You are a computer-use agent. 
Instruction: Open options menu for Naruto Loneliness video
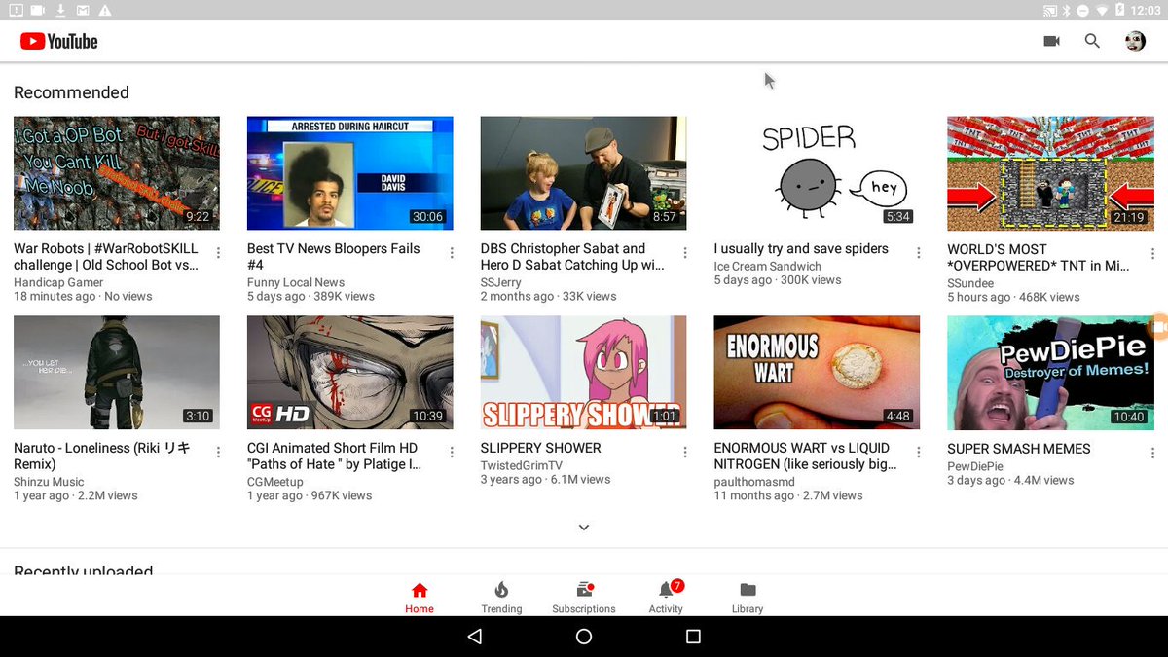pyautogui.click(x=218, y=453)
